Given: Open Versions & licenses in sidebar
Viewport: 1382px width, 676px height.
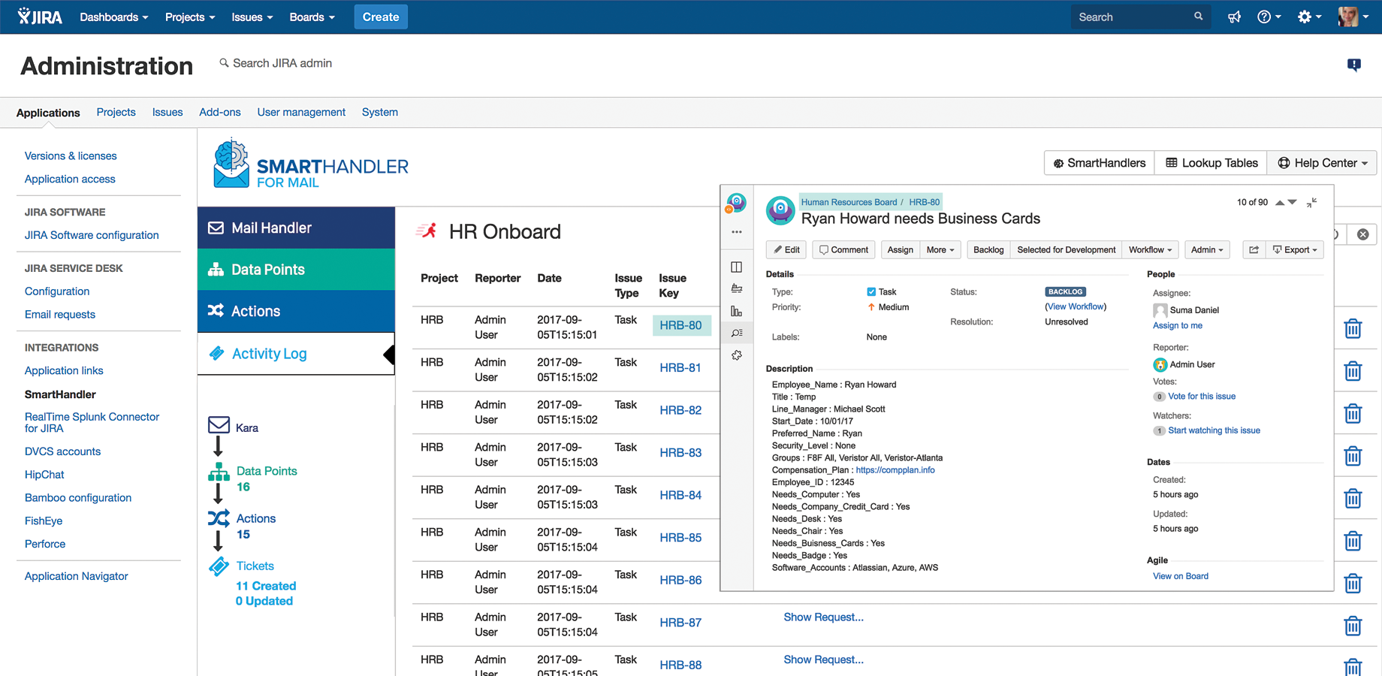Looking at the screenshot, I should coord(71,155).
